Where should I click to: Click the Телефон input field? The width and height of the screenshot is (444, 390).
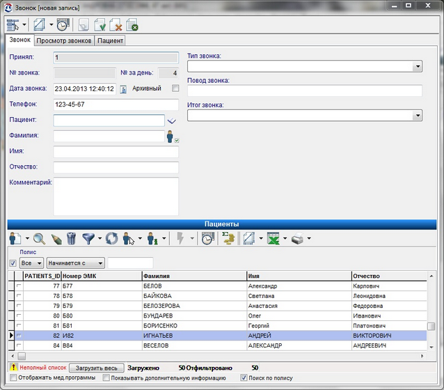(116, 104)
